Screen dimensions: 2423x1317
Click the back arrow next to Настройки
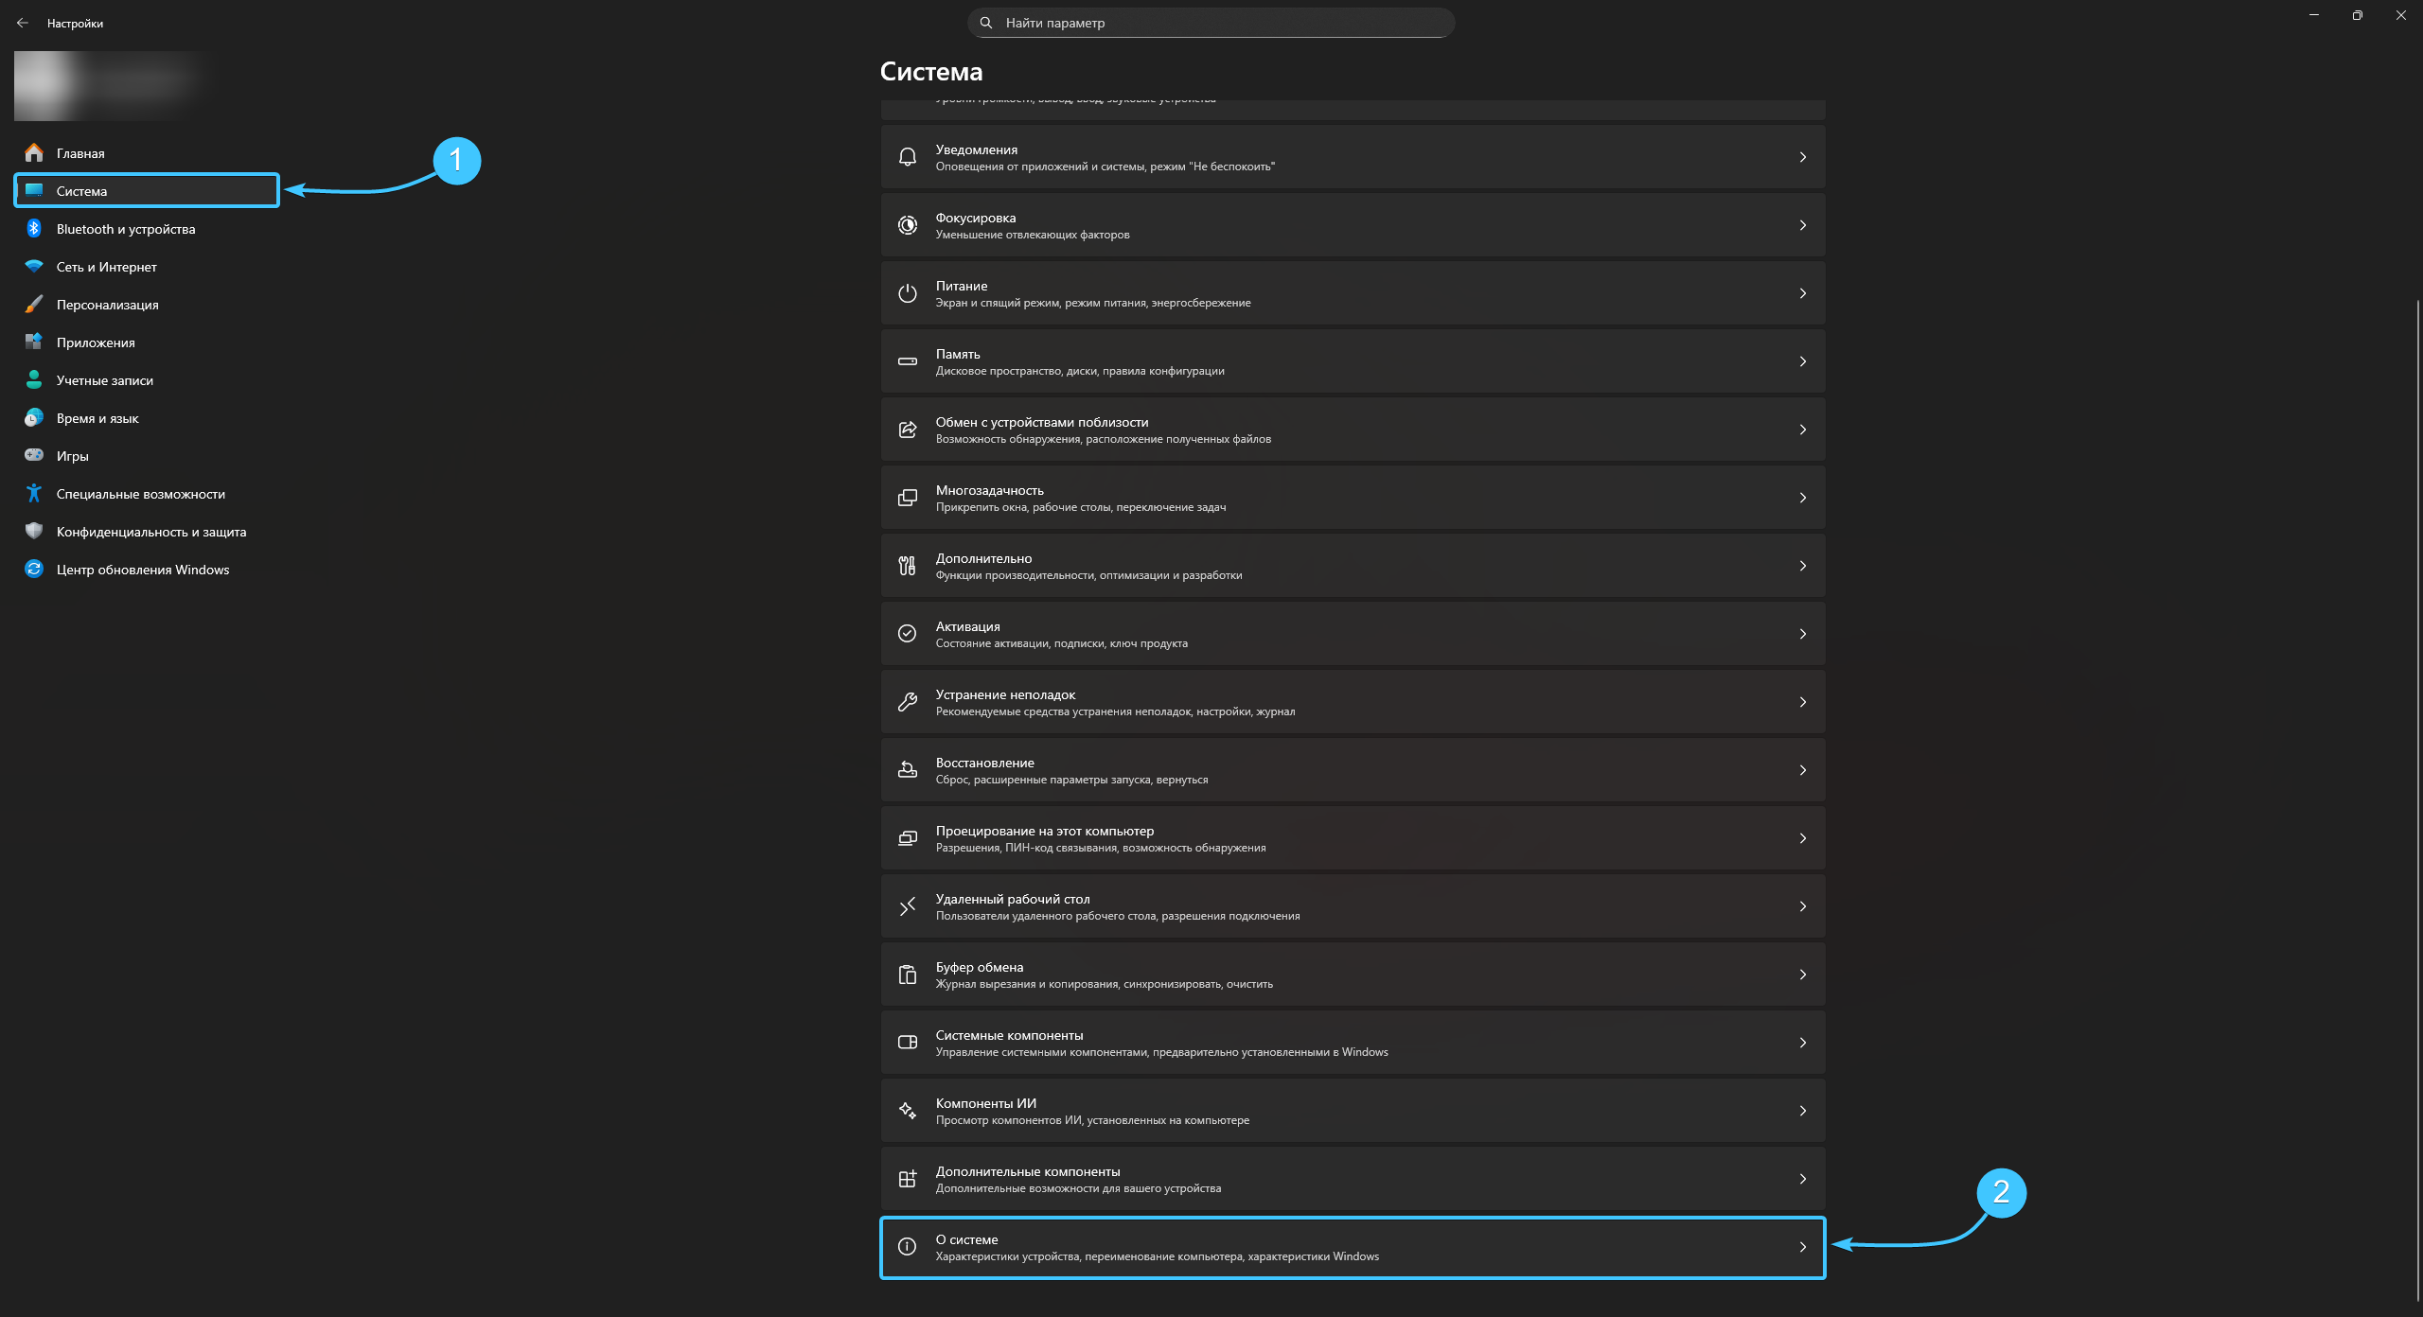click(23, 23)
